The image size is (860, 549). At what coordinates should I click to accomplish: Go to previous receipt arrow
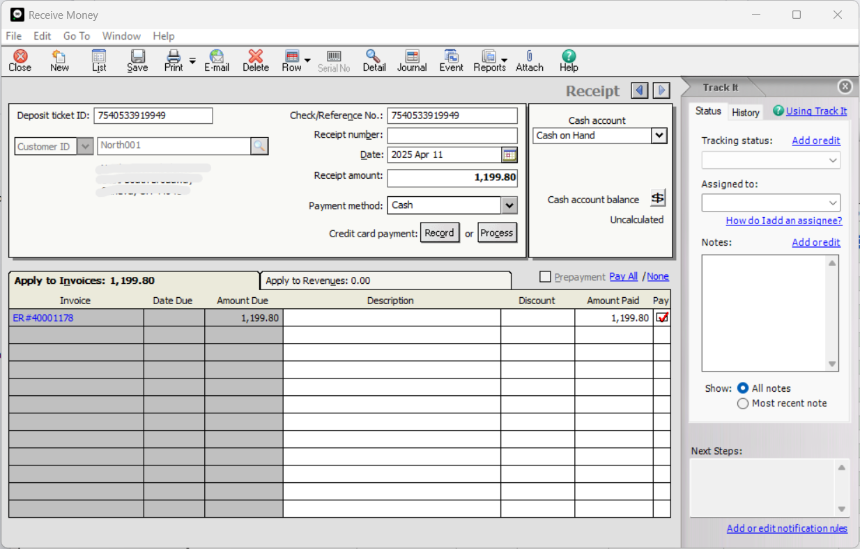[x=640, y=90]
